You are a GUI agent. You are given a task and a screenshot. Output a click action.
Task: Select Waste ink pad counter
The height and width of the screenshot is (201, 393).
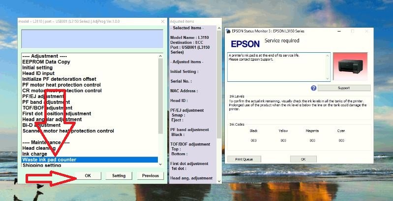pos(90,160)
